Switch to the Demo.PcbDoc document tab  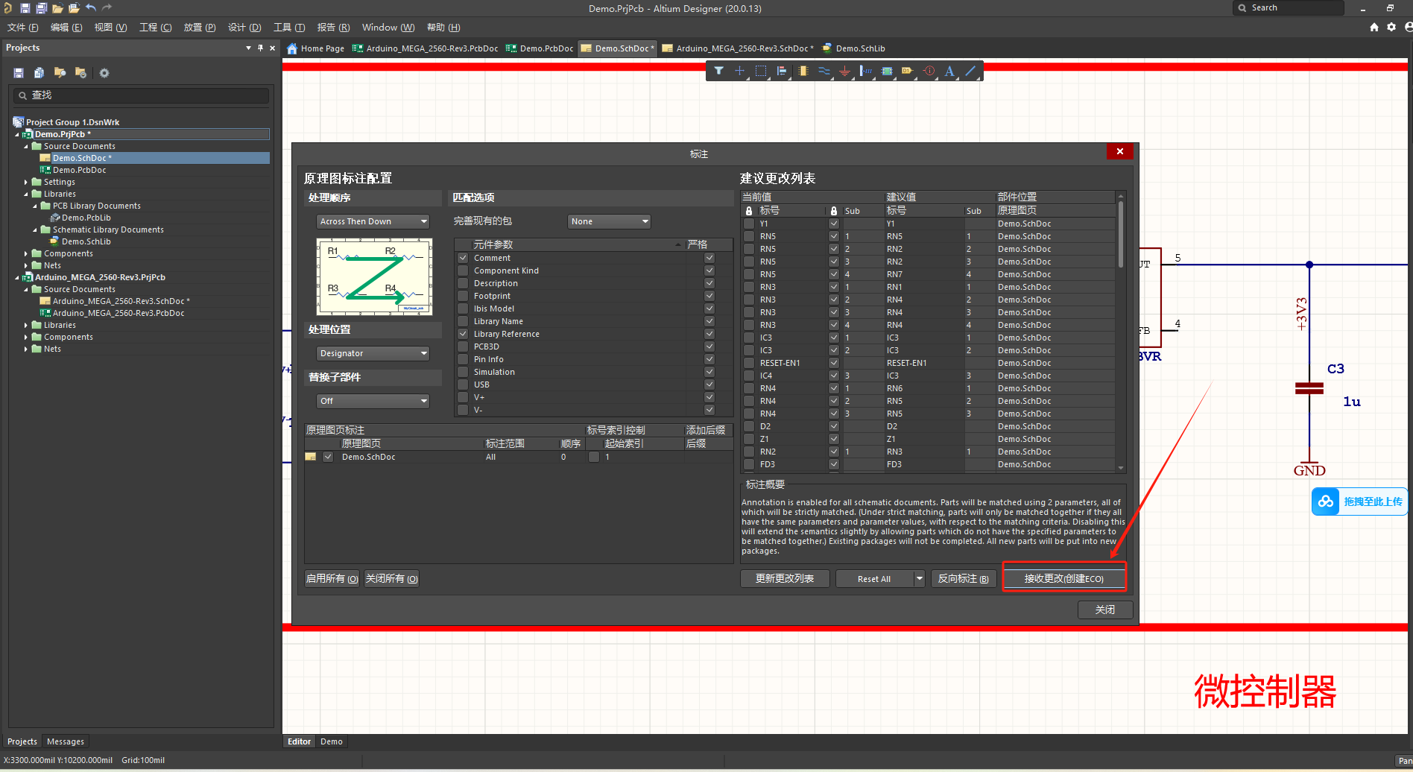[x=540, y=48]
